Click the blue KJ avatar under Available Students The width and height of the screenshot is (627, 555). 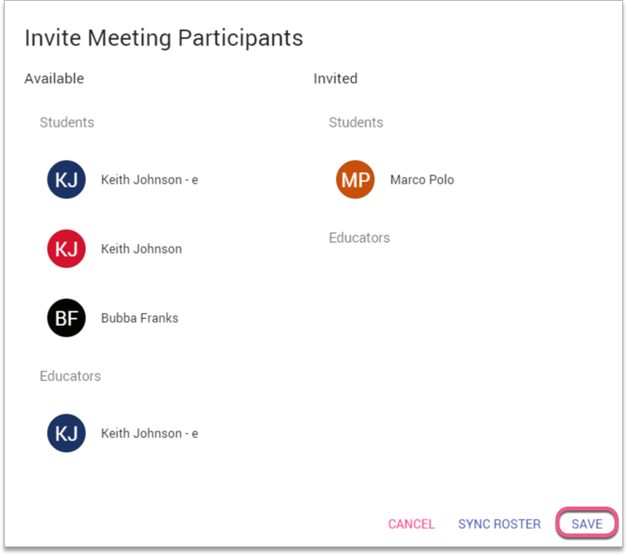click(x=66, y=179)
